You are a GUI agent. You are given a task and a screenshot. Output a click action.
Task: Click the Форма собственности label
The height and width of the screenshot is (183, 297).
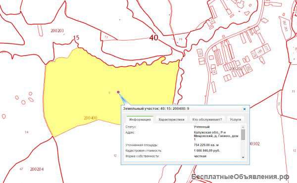click(x=143, y=156)
